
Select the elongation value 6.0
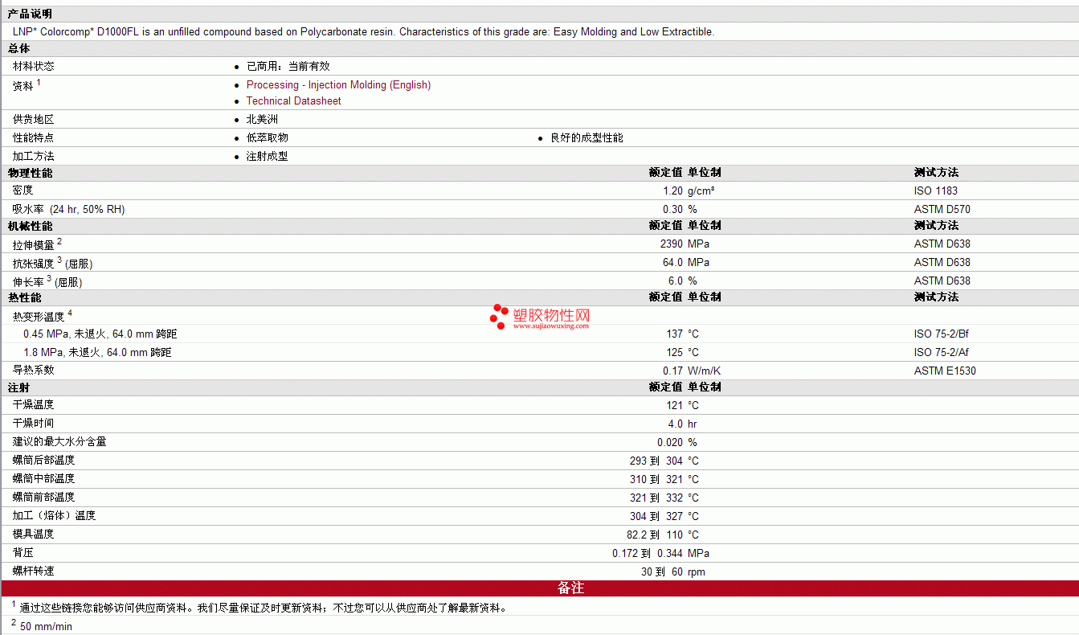pyautogui.click(x=676, y=281)
